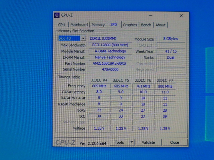Click the JEDEC #7 voltage 1.35 V

tap(165, 129)
